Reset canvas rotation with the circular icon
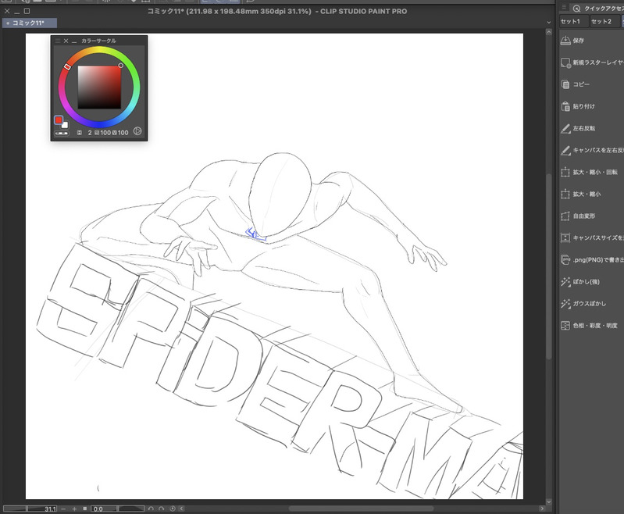The width and height of the screenshot is (624, 514). click(173, 509)
